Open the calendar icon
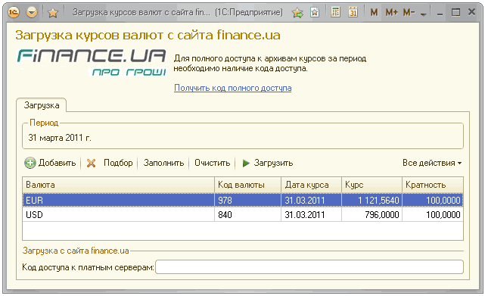The height and width of the screenshot is (296, 485). coord(353,12)
